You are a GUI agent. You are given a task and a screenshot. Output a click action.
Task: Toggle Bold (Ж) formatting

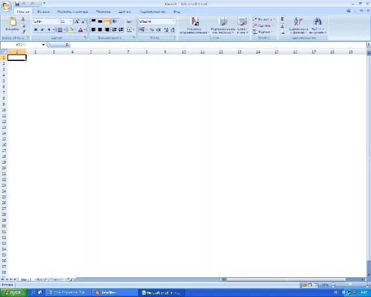36,30
